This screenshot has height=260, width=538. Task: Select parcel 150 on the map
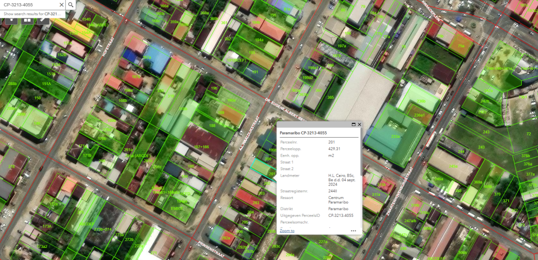[37, 98]
